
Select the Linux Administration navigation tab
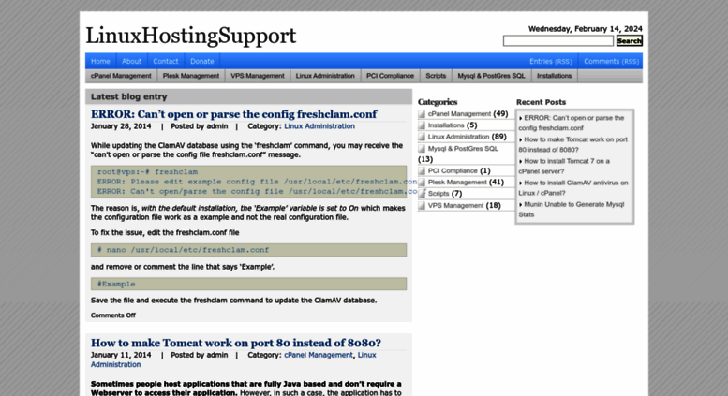(x=325, y=76)
